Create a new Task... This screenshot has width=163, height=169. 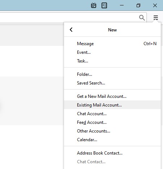tap(112, 61)
